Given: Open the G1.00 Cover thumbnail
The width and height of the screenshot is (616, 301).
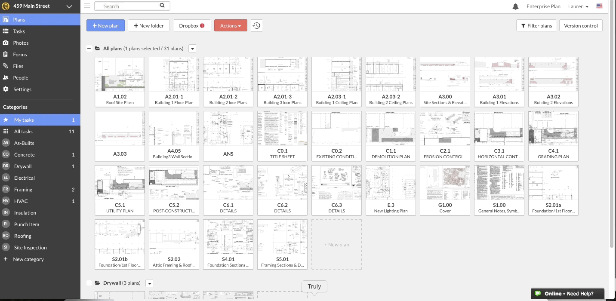Looking at the screenshot, I should [x=445, y=190].
